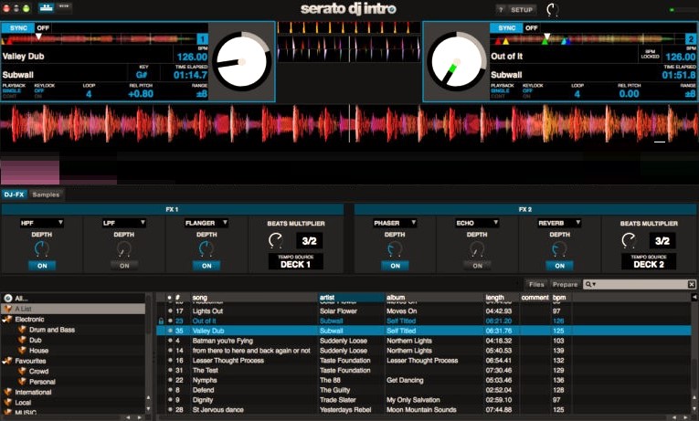Select the Valley Dub track row
This screenshot has height=421, width=699.
coord(423,331)
